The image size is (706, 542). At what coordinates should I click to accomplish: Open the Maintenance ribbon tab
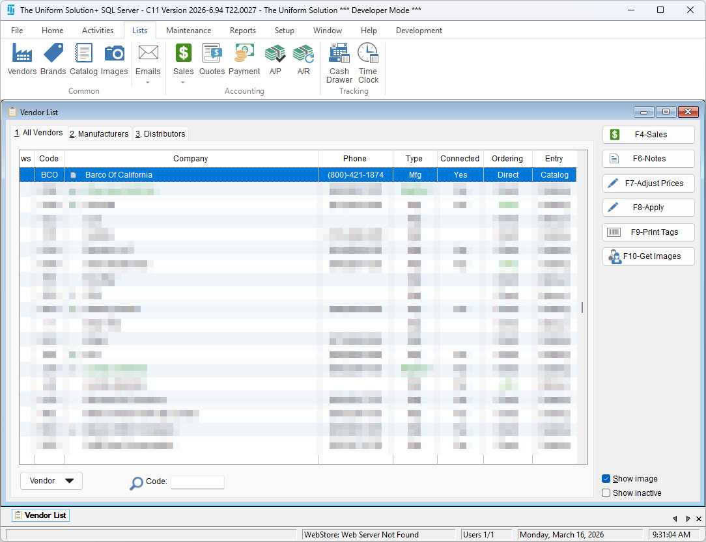pos(188,31)
